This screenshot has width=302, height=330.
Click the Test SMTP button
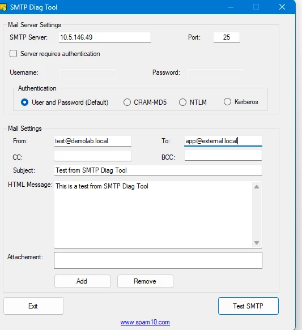(248, 306)
